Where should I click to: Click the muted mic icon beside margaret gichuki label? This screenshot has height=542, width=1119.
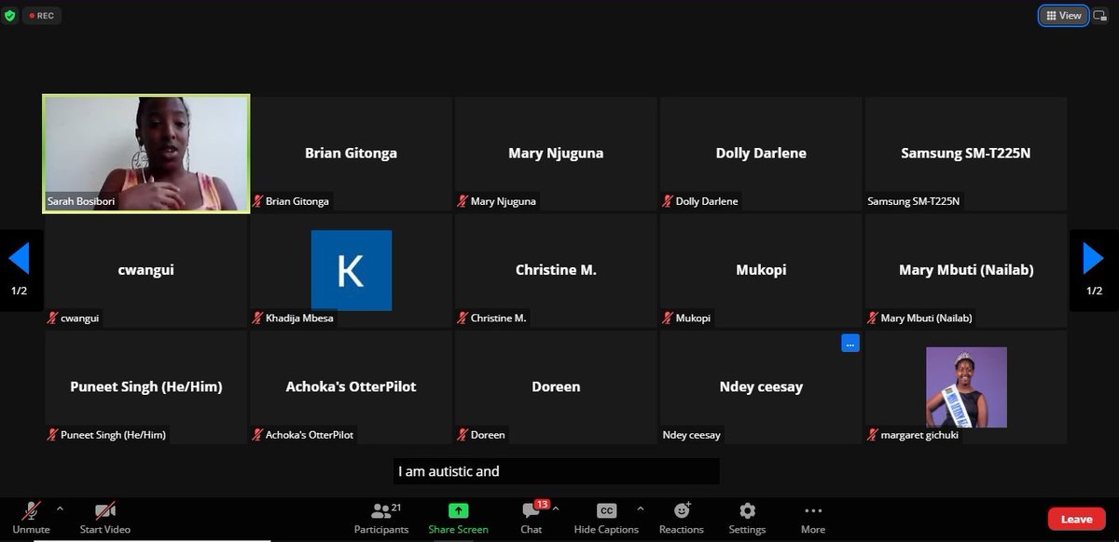point(873,434)
